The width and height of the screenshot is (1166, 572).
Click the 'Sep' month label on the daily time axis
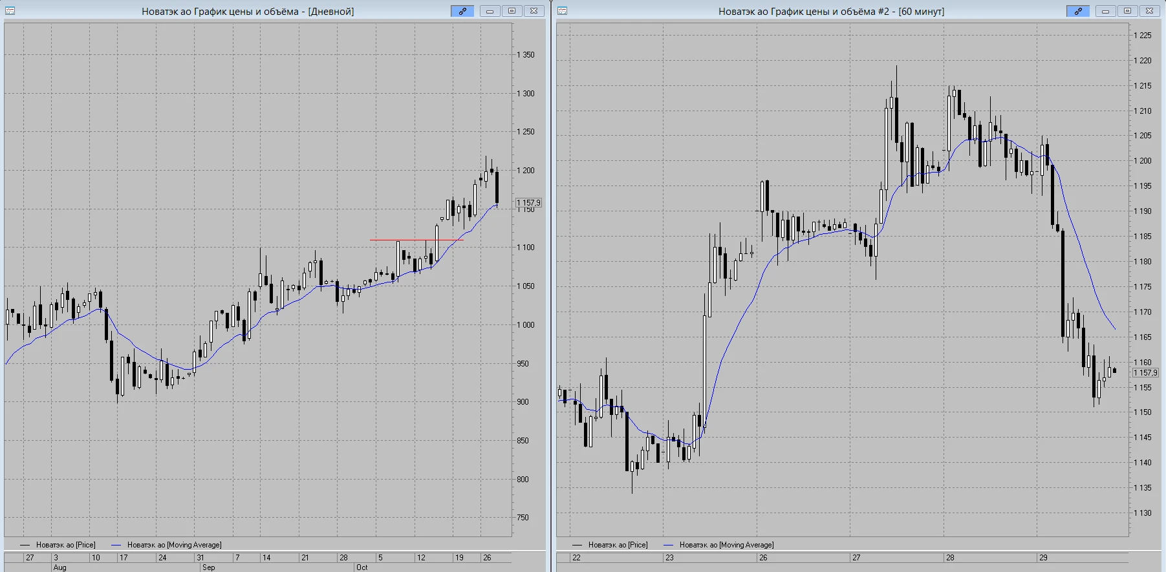click(208, 567)
